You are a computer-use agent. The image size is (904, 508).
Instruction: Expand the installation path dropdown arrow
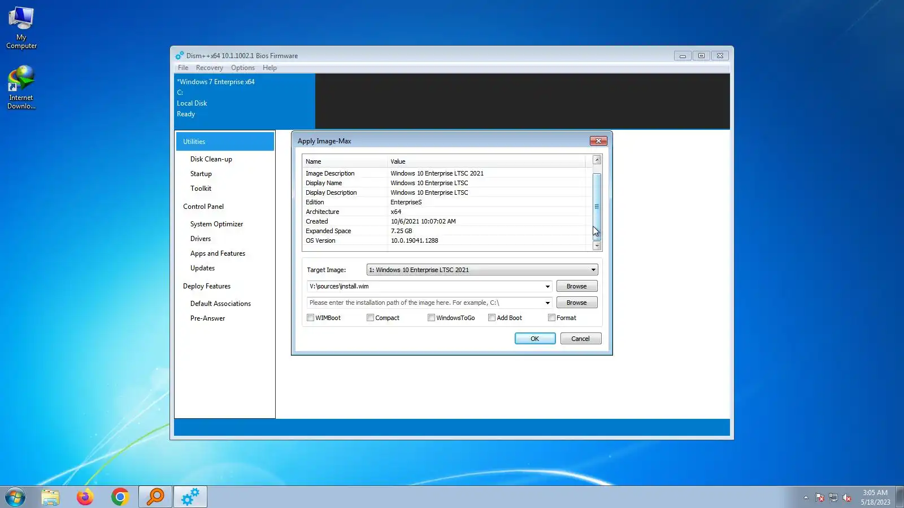(547, 303)
